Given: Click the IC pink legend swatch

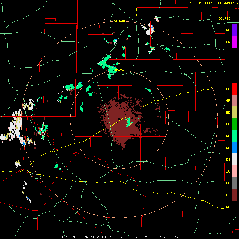Looking at the screenshot, I should (x=234, y=171).
